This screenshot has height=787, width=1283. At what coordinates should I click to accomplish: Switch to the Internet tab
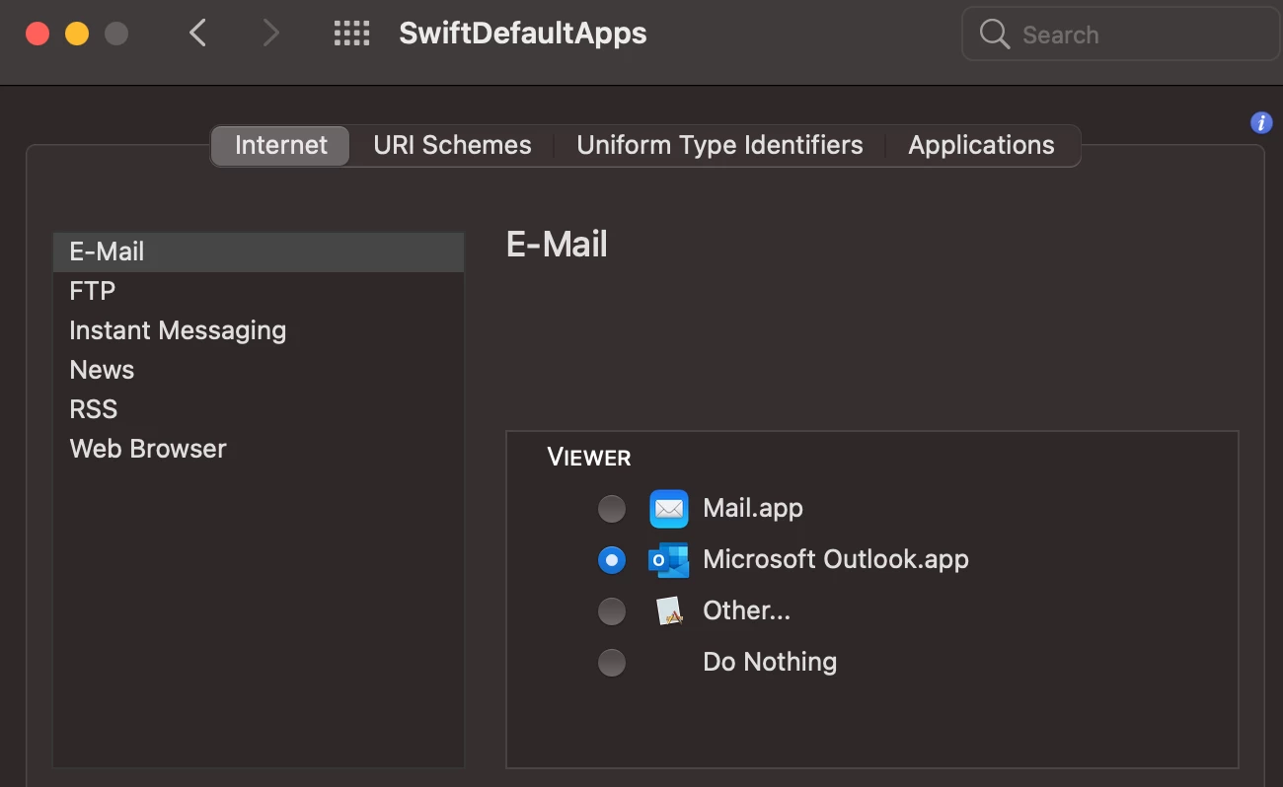coord(280,145)
